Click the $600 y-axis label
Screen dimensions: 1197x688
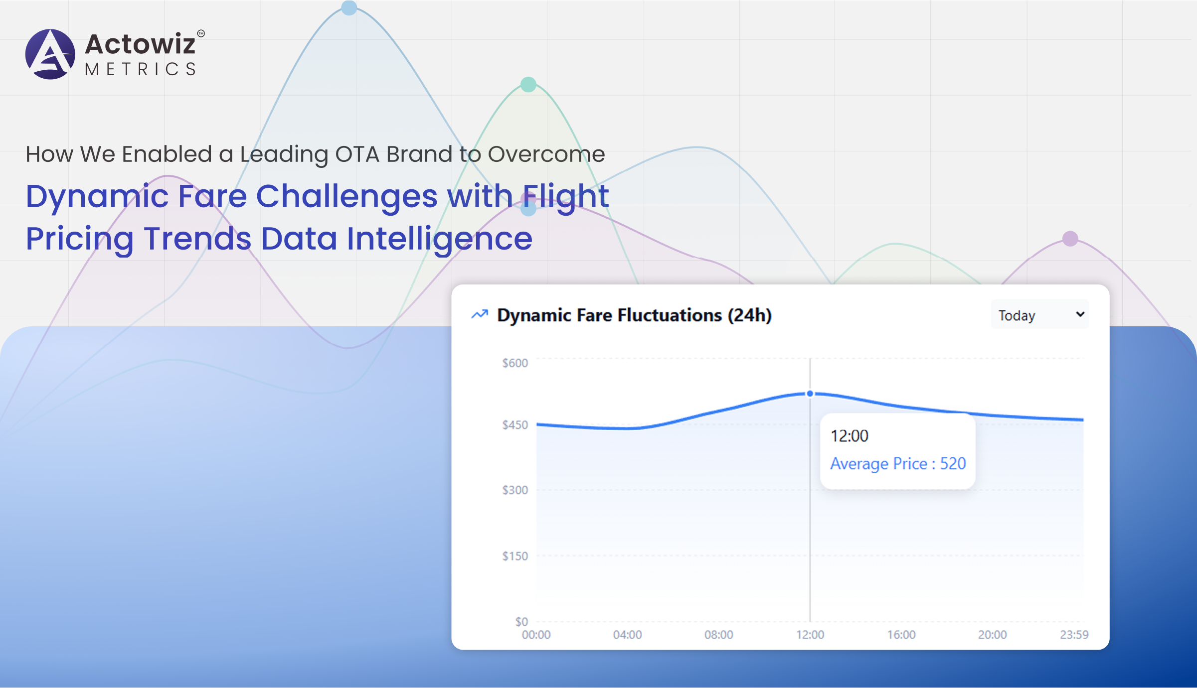click(x=514, y=363)
